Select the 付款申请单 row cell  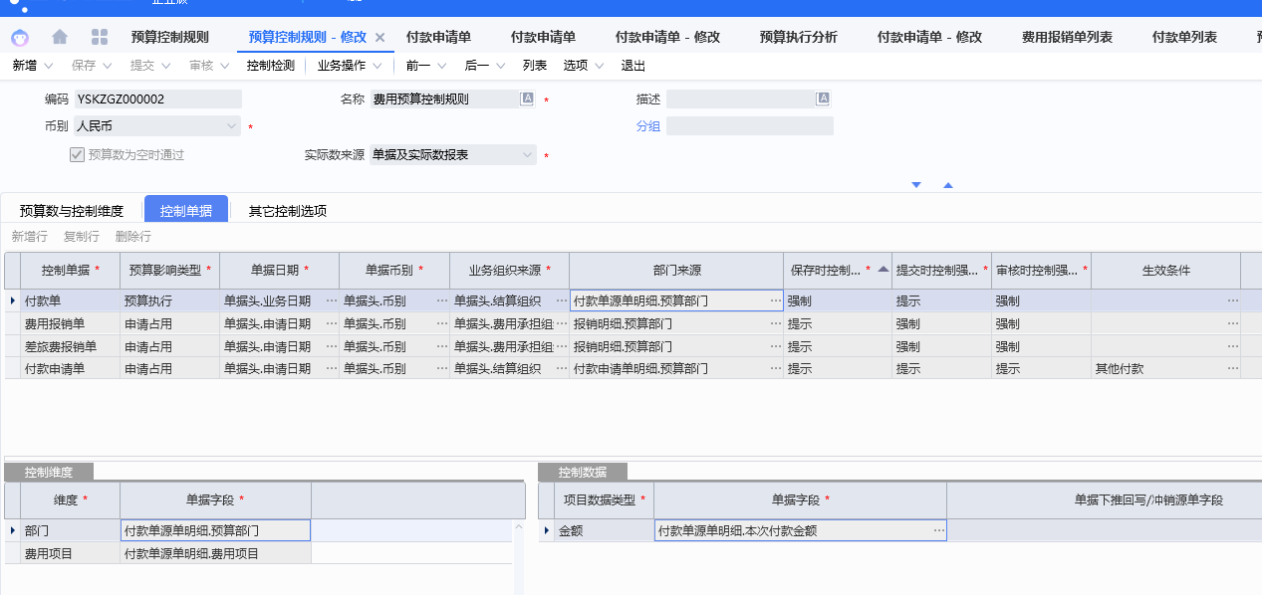coord(70,369)
